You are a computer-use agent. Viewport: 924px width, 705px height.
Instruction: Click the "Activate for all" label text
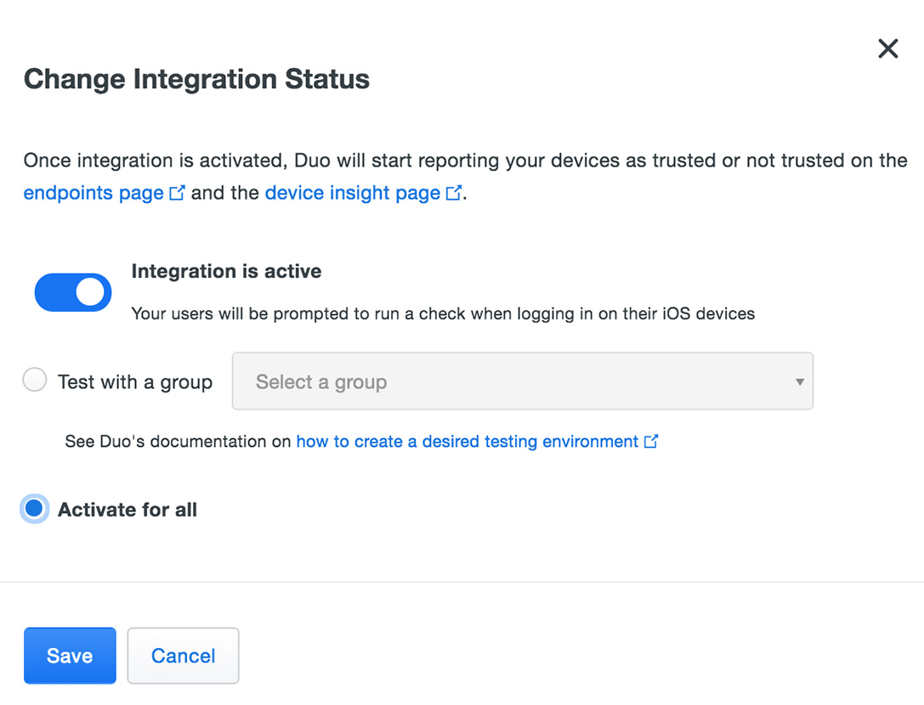coord(128,510)
